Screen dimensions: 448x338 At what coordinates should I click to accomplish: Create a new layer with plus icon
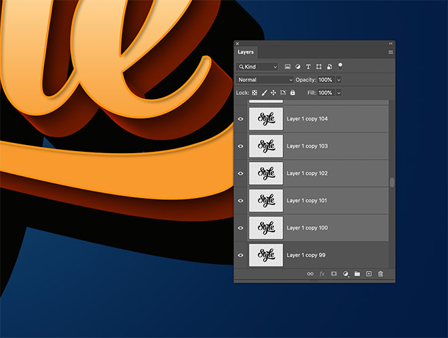pos(369,274)
